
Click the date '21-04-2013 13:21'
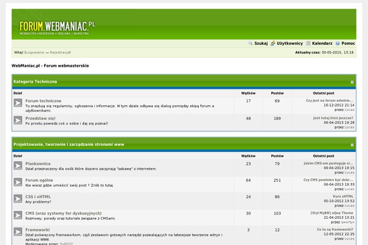[339, 217]
